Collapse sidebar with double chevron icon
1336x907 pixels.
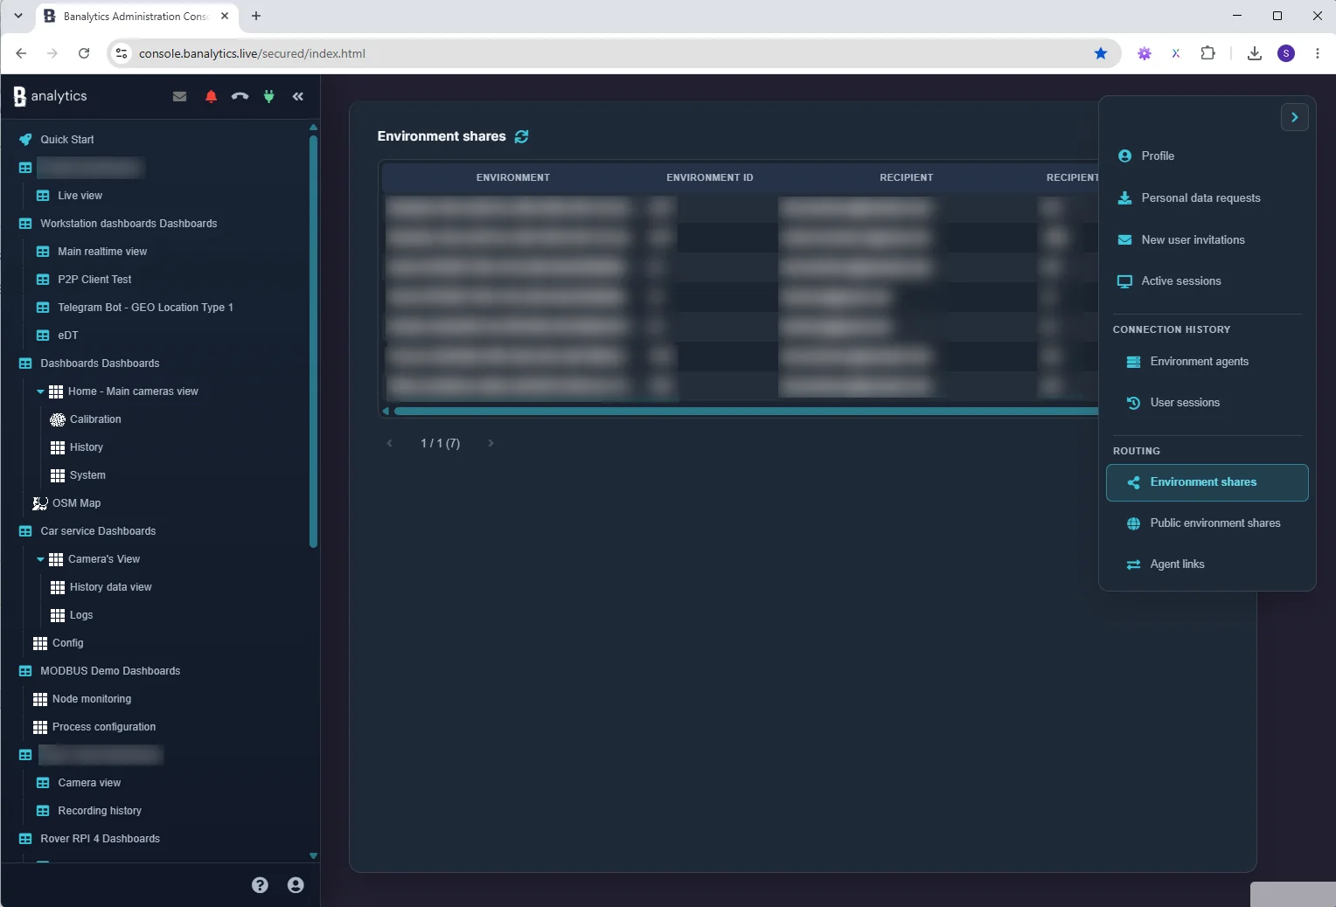[x=298, y=96]
